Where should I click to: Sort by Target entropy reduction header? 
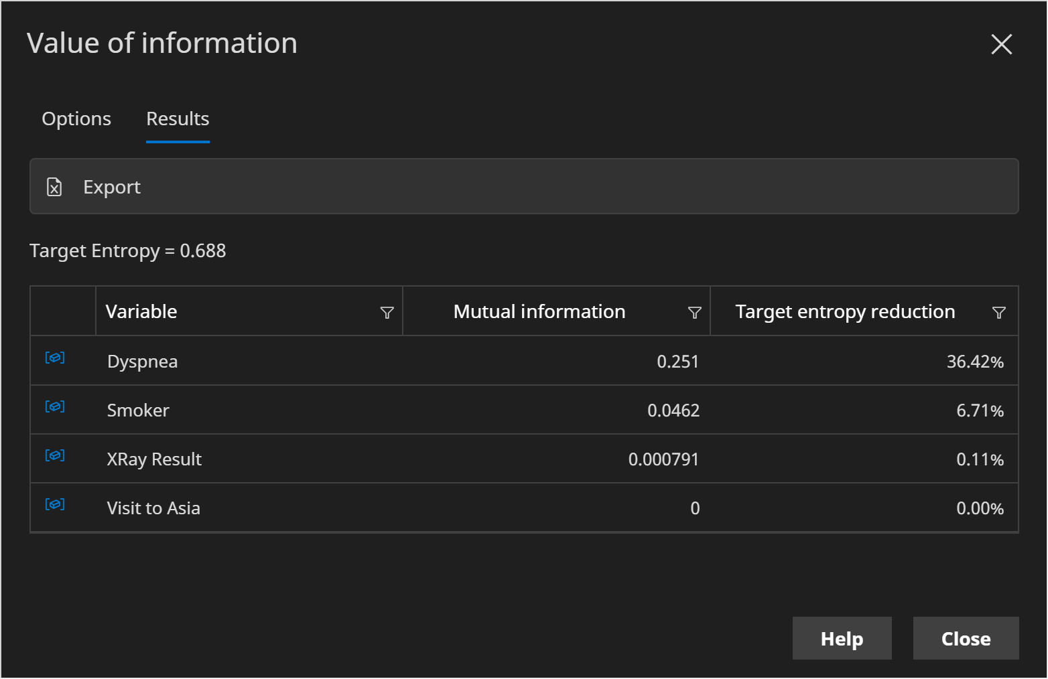point(844,312)
